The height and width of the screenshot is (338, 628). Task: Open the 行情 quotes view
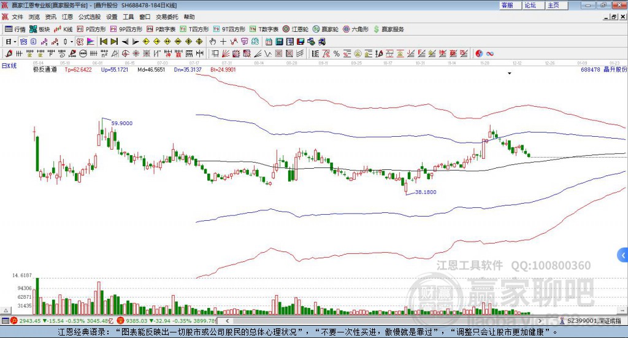pos(15,29)
